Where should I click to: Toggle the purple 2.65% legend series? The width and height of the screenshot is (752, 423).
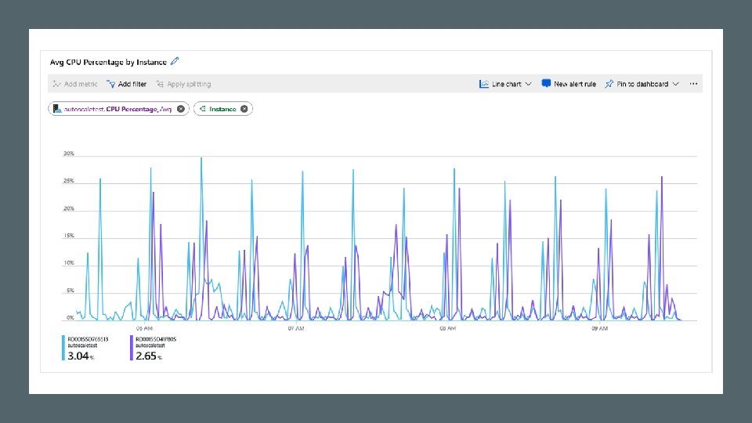click(154, 348)
